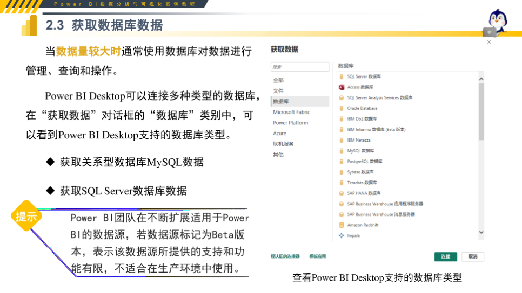Select Impala entry text
This screenshot has height=293, width=522.
pos(353,235)
